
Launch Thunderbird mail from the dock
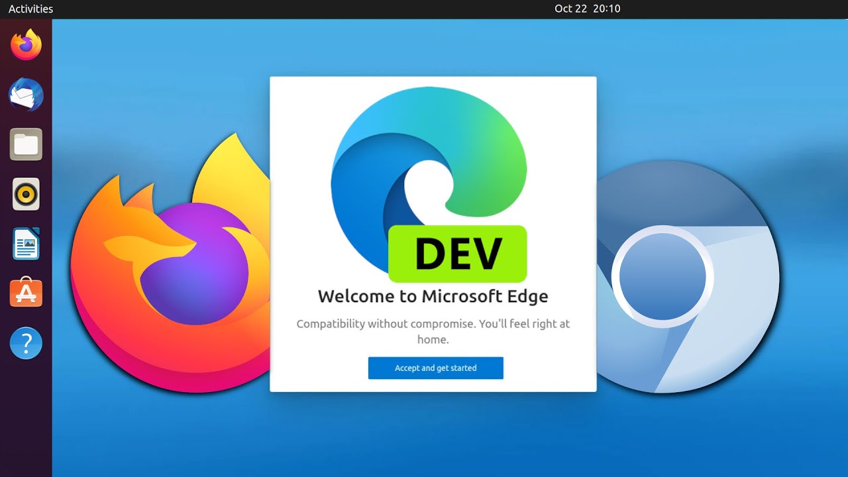tap(26, 95)
